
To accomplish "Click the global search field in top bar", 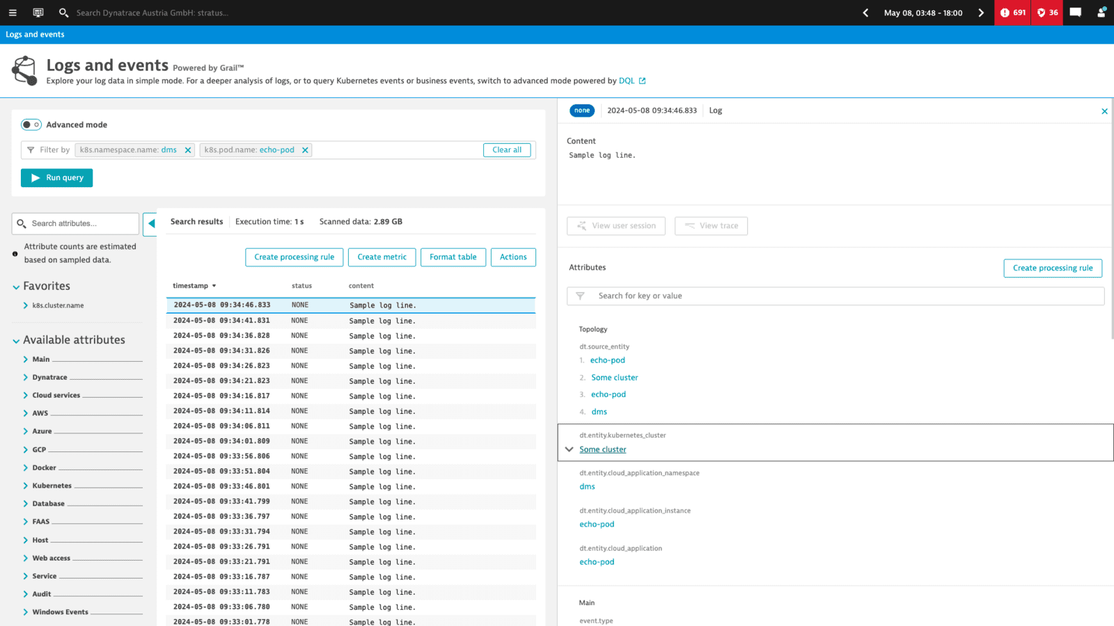I will [x=152, y=13].
